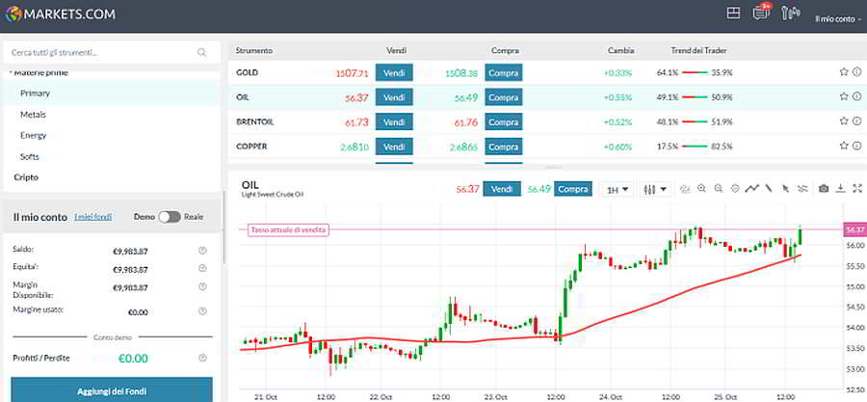
Task: Select the cursor pointer tool on chart
Action: click(786, 189)
